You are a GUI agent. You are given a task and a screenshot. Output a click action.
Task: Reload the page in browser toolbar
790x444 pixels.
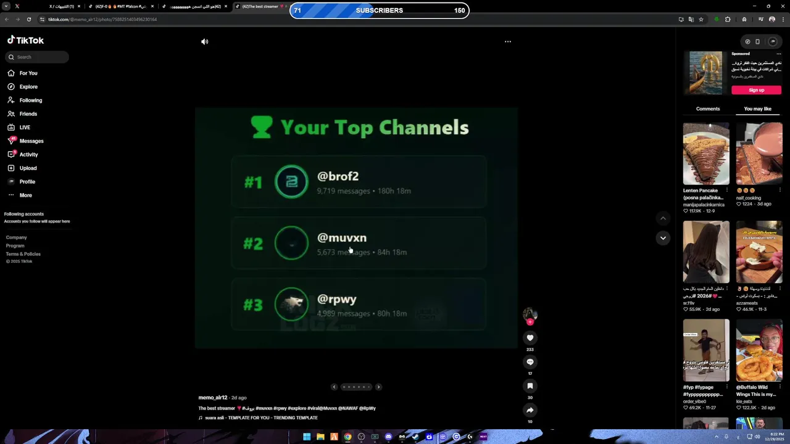[28, 19]
